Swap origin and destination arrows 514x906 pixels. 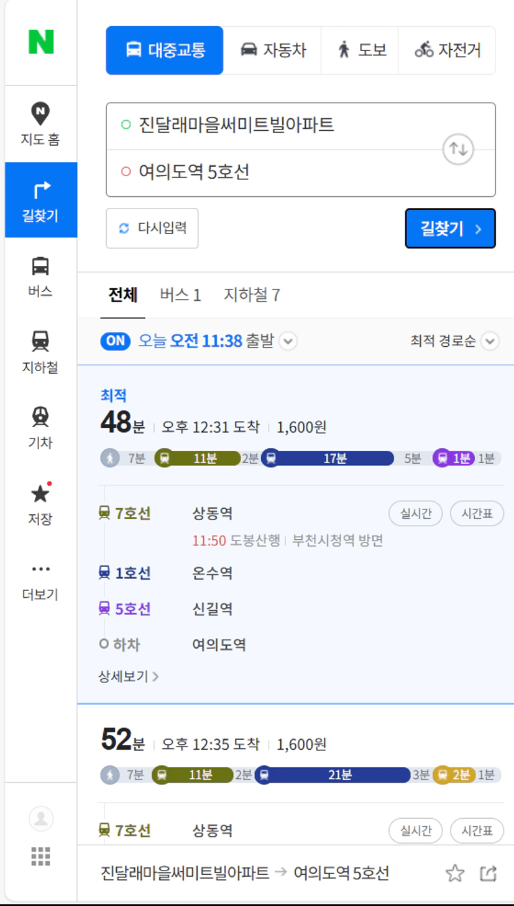(x=458, y=149)
